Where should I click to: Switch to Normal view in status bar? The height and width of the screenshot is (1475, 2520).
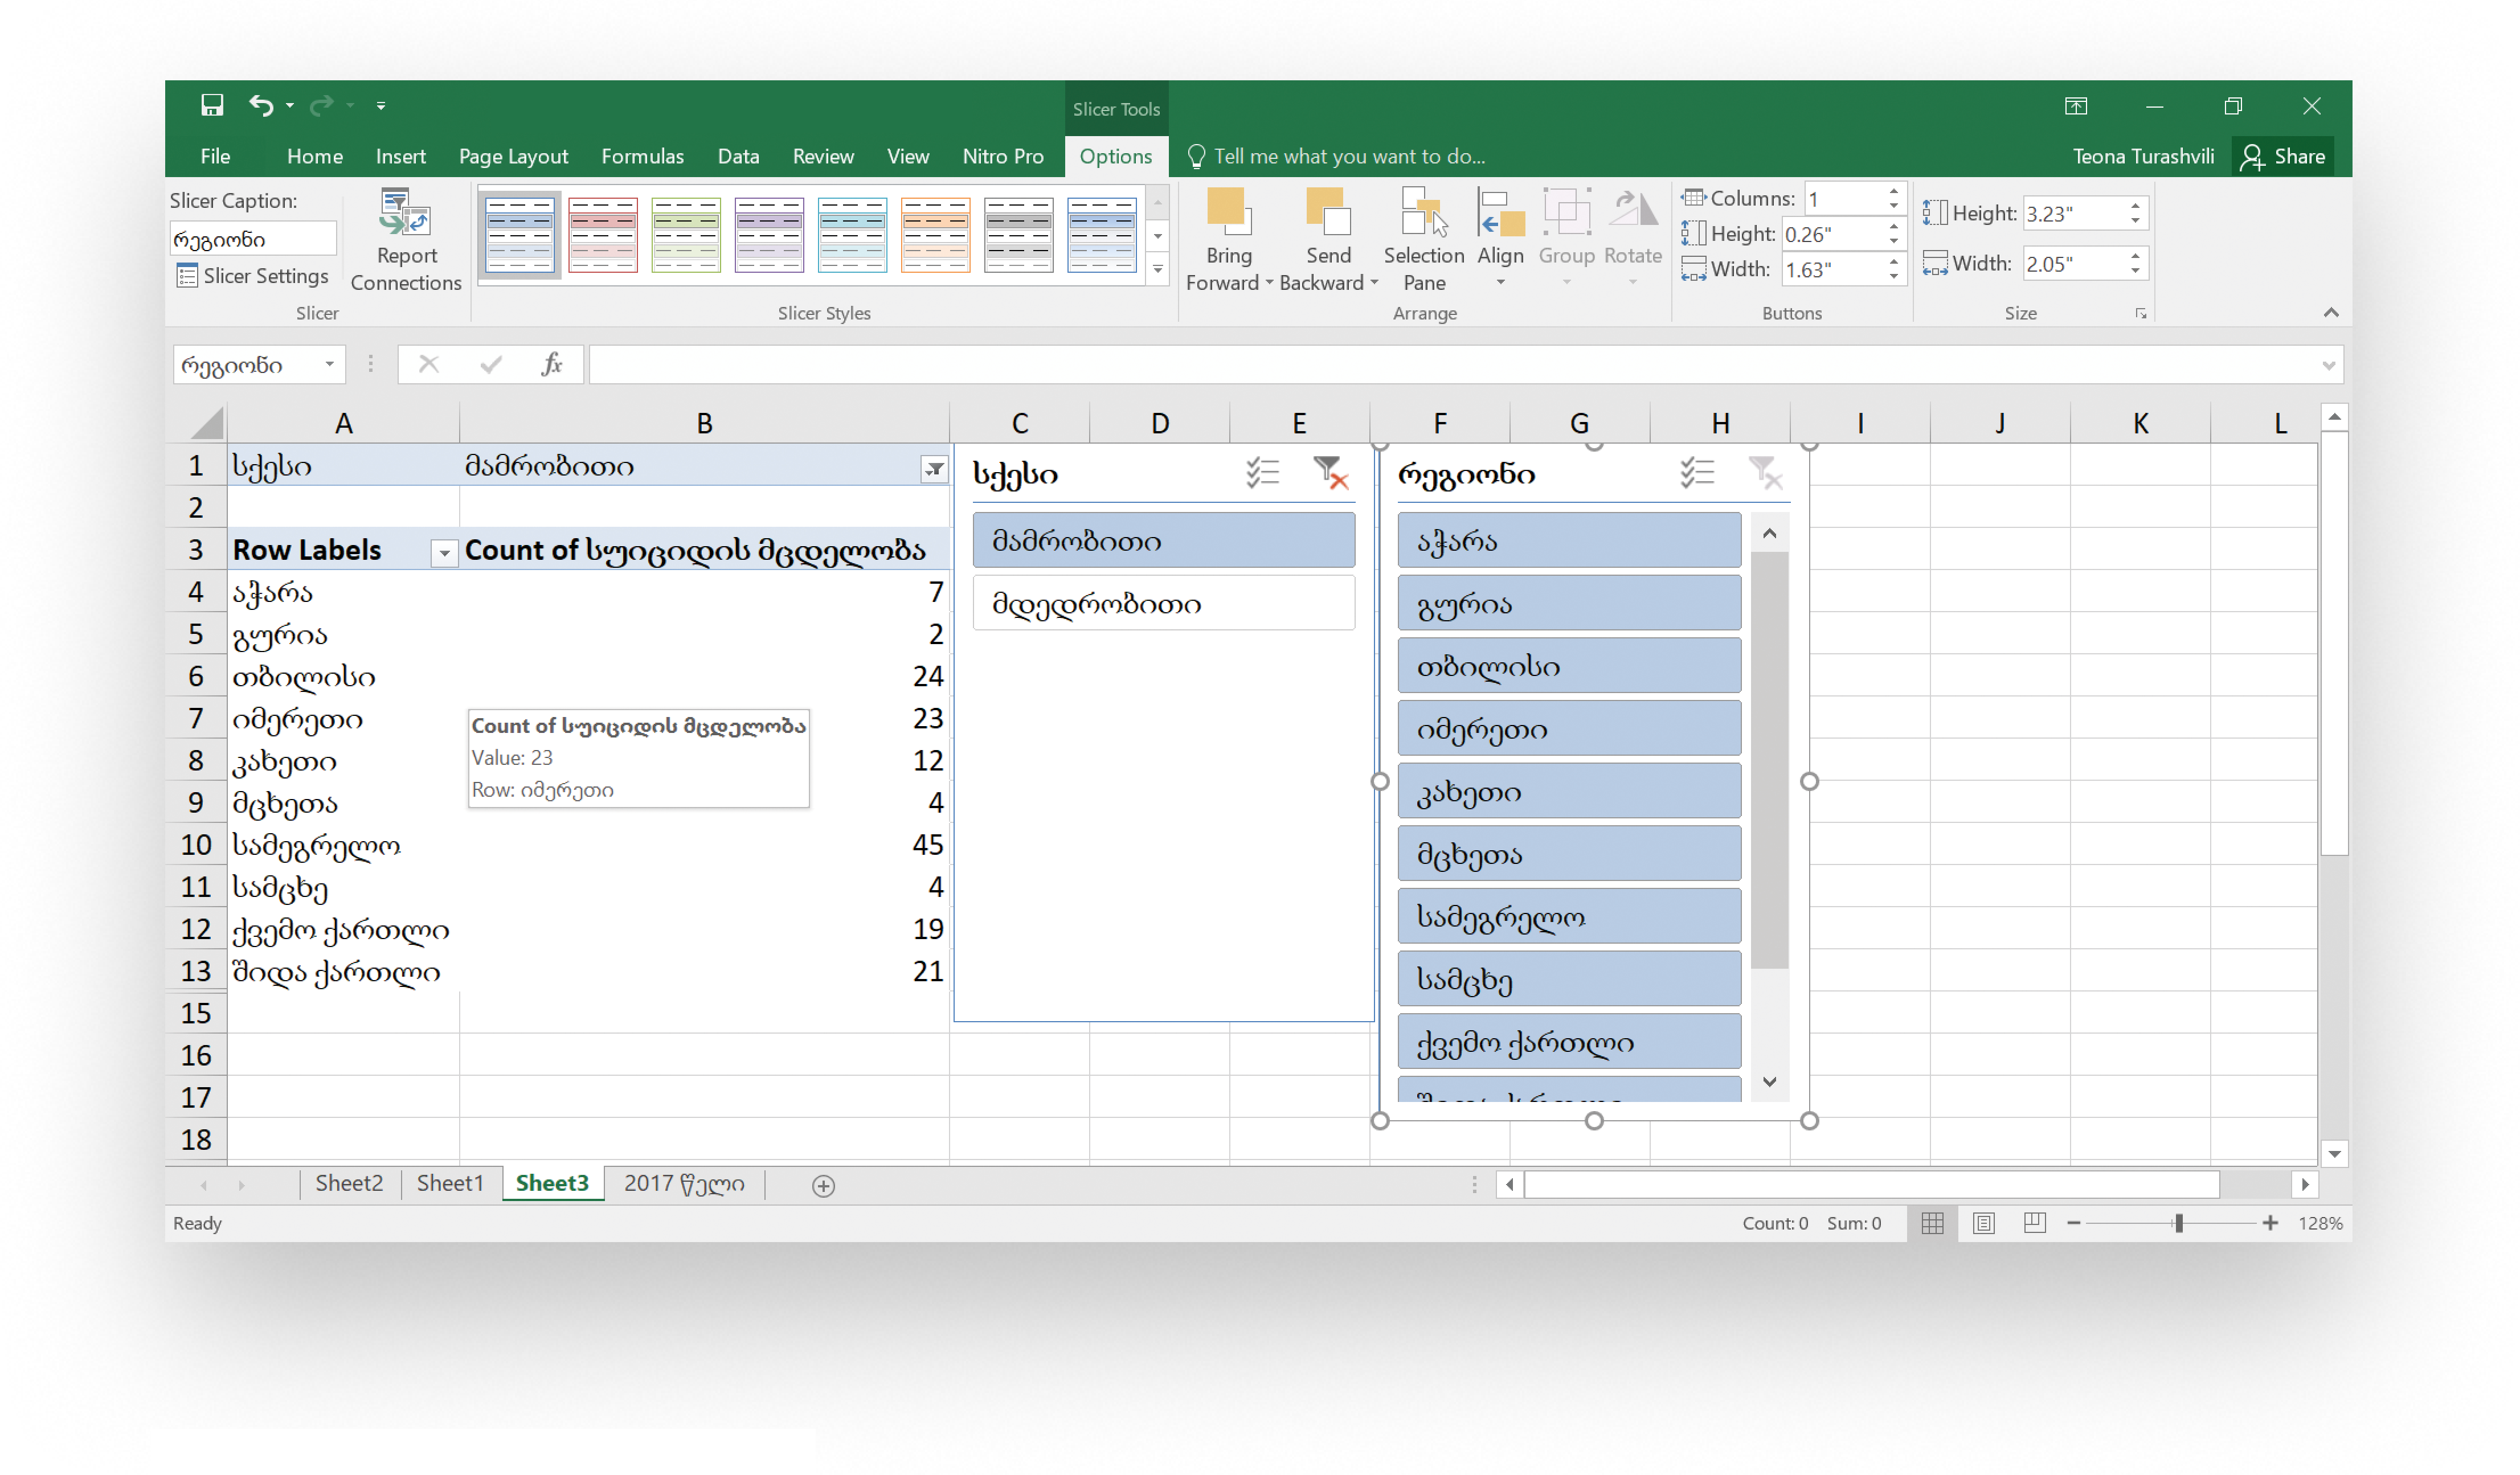point(1932,1223)
